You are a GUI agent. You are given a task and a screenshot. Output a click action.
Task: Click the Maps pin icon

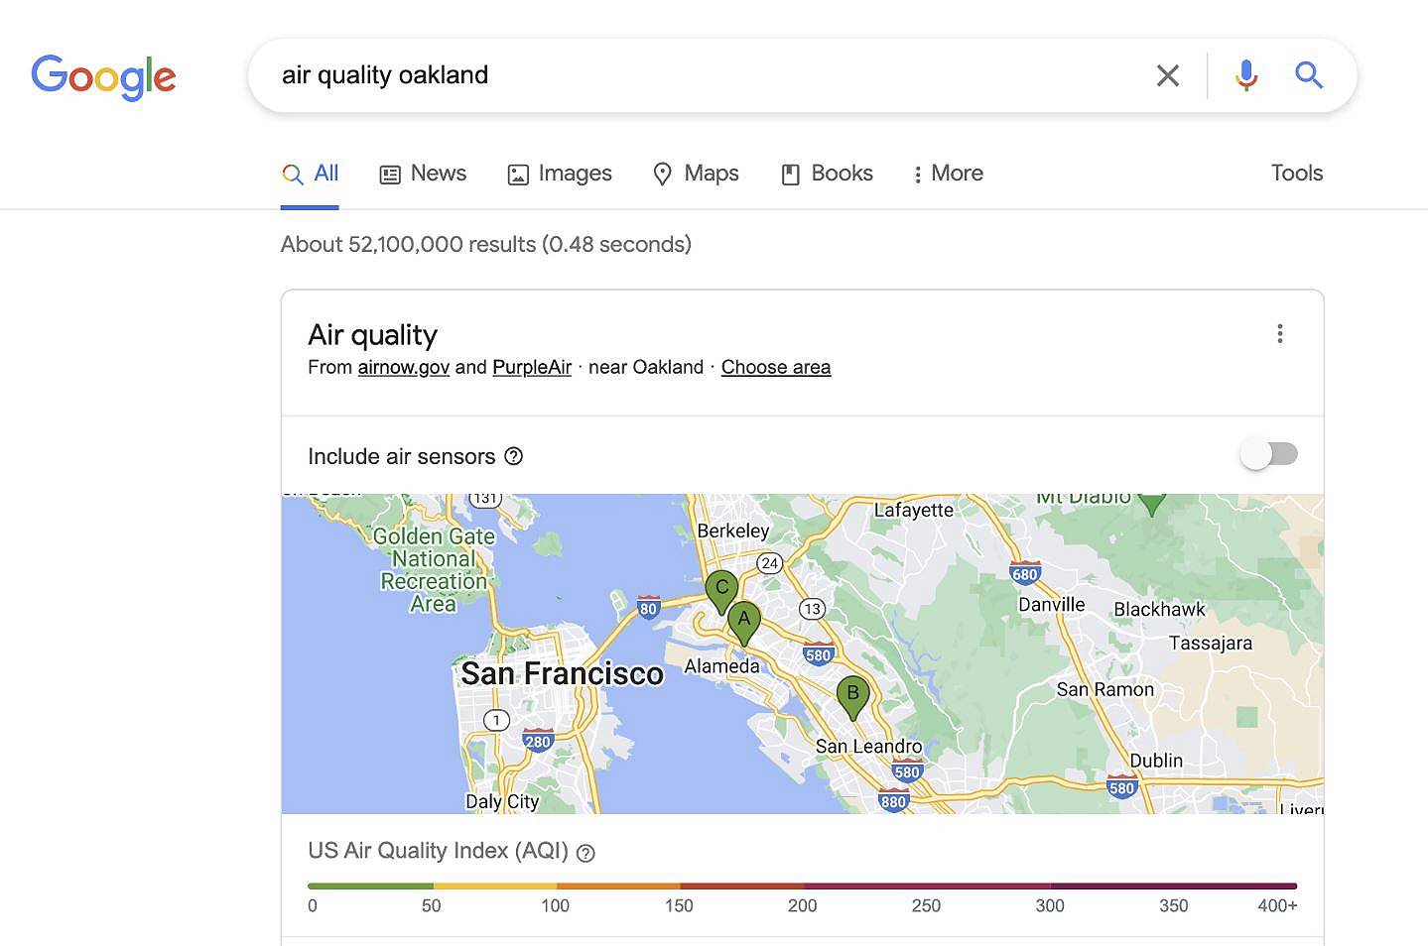pos(663,174)
